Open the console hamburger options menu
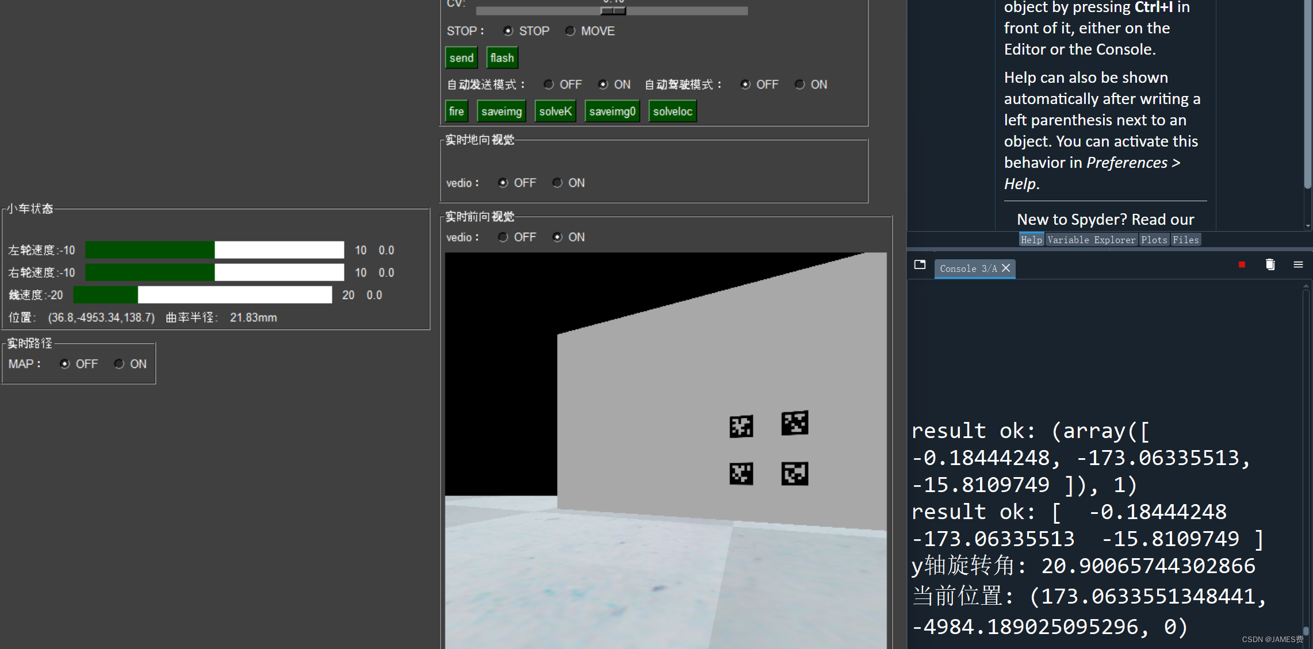The width and height of the screenshot is (1313, 649). tap(1298, 264)
